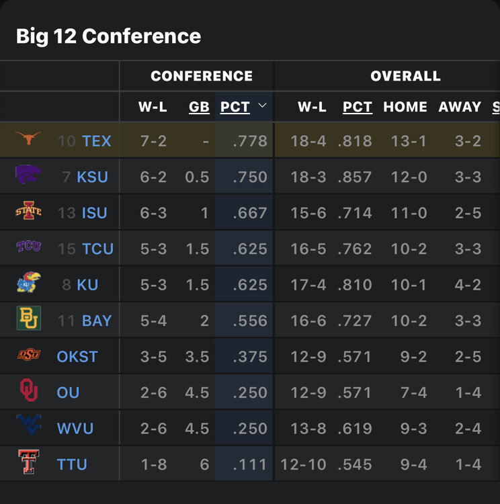Click the Baylor Bears logo
Image resolution: width=500 pixels, height=504 pixels.
(28, 320)
